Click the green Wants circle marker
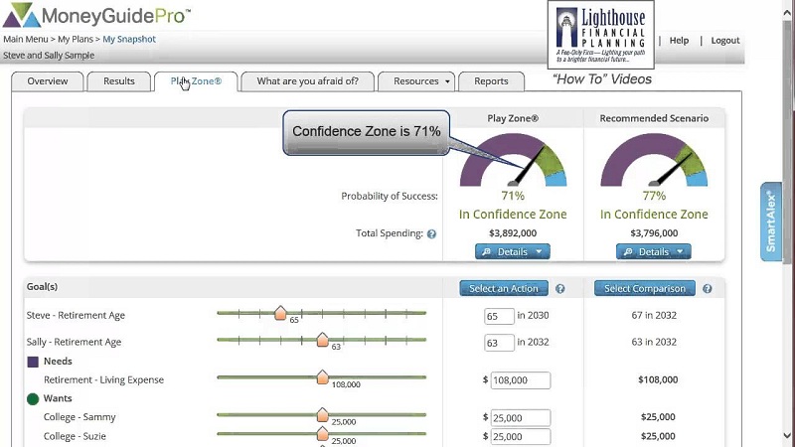This screenshot has width=795, height=447. point(33,399)
